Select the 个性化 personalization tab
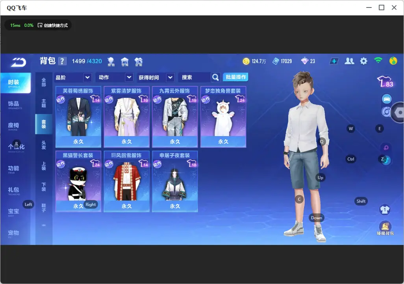 15,147
